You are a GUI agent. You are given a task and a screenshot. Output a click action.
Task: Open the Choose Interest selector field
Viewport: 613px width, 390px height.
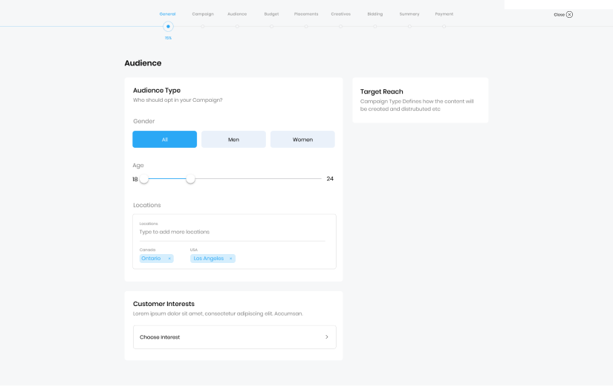(x=235, y=337)
